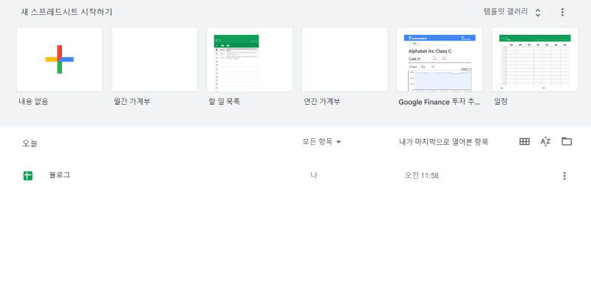The width and height of the screenshot is (591, 283).
Task: Click the 할 일 목록 label
Action: point(225,101)
